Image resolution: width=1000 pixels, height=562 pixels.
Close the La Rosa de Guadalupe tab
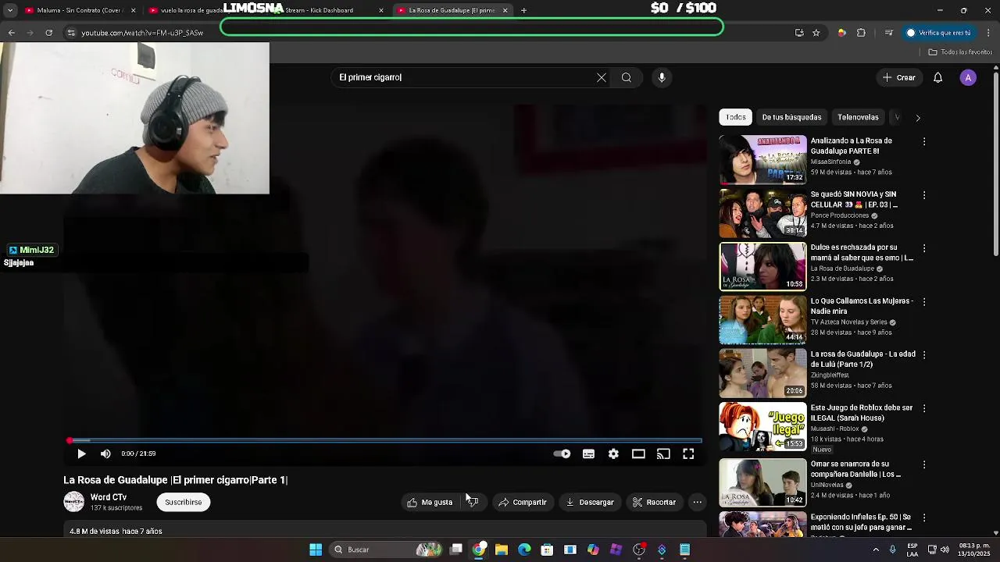pyautogui.click(x=505, y=10)
